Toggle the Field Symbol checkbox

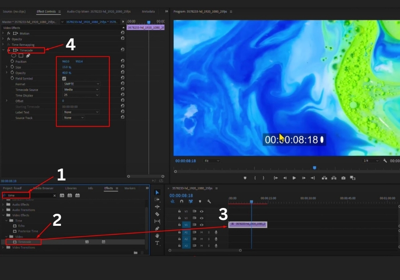click(64, 79)
